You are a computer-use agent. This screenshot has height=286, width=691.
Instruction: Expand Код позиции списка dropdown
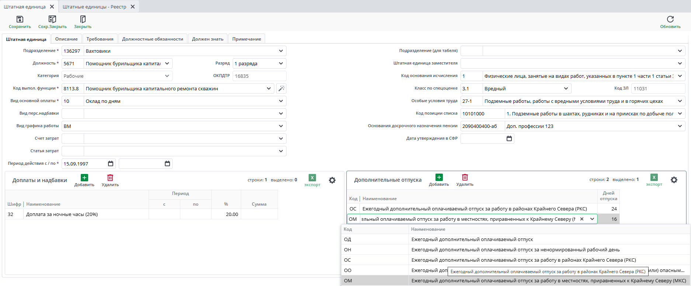pyautogui.click(x=680, y=114)
